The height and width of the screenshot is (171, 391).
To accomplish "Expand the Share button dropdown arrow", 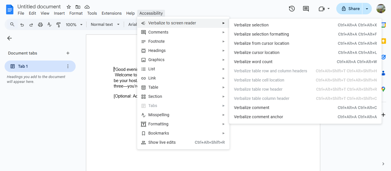I will pyautogui.click(x=367, y=9).
